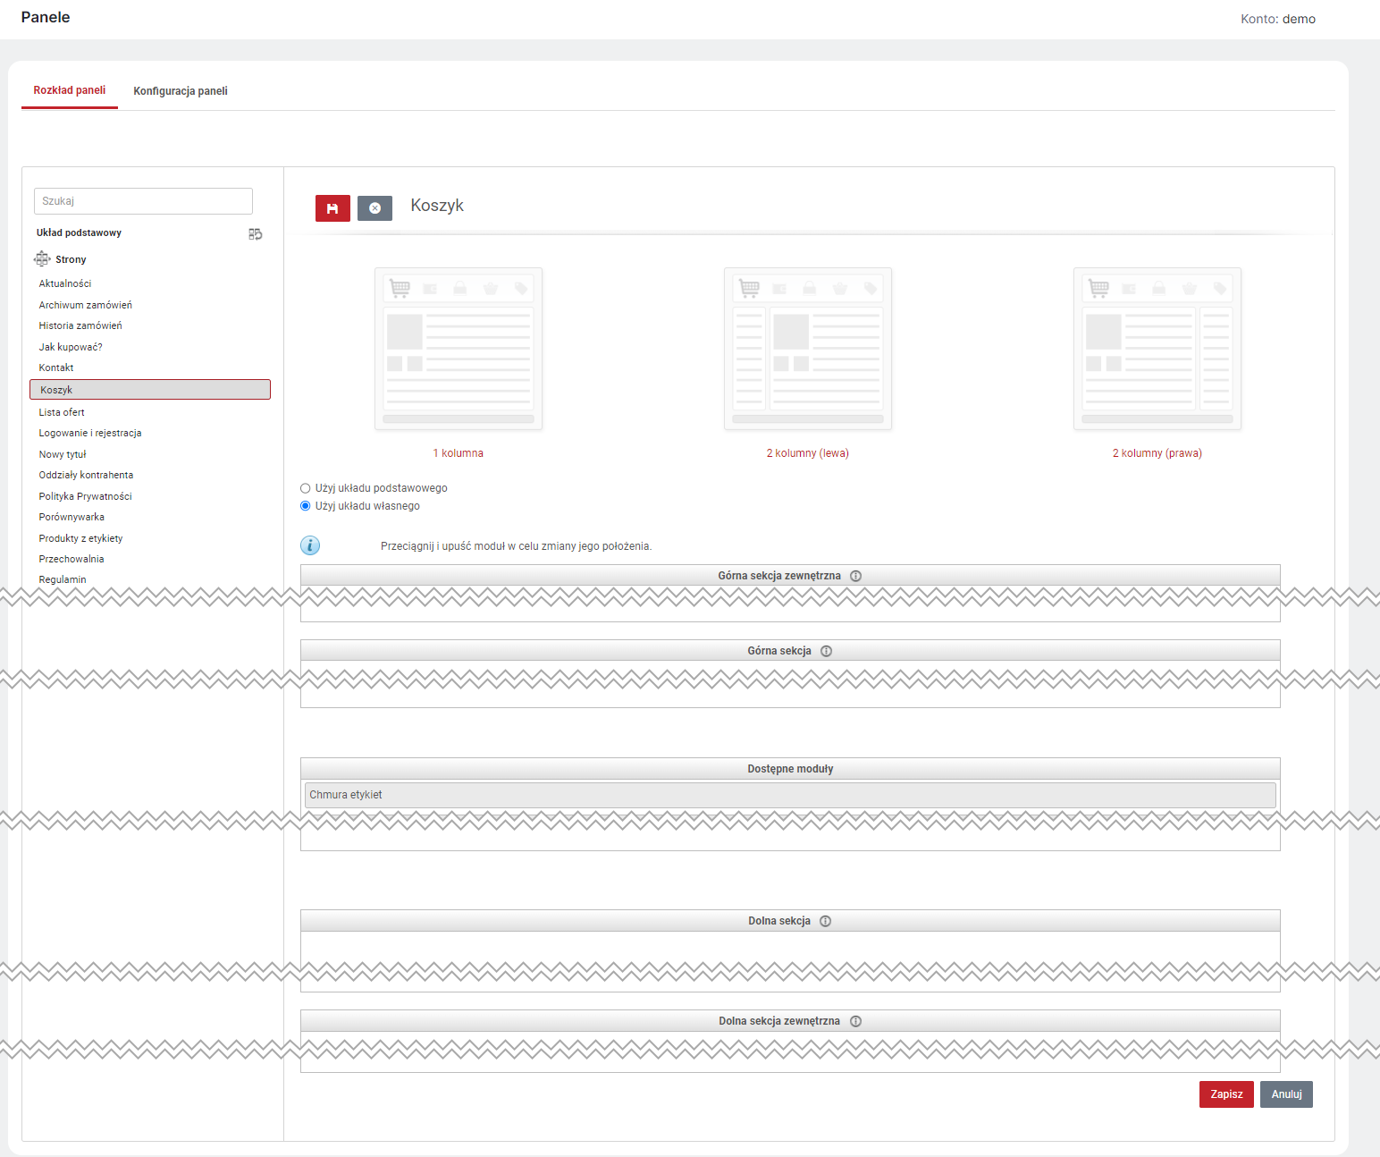The width and height of the screenshot is (1380, 1157).
Task: Switch to Konfiguracja paneli tab
Action: click(x=181, y=91)
